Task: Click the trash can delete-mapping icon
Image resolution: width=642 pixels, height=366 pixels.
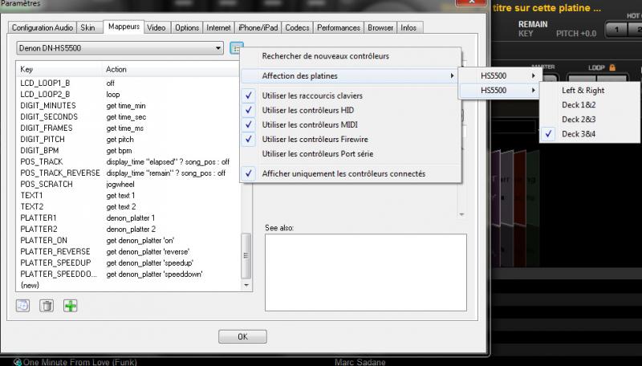Action: (x=47, y=305)
